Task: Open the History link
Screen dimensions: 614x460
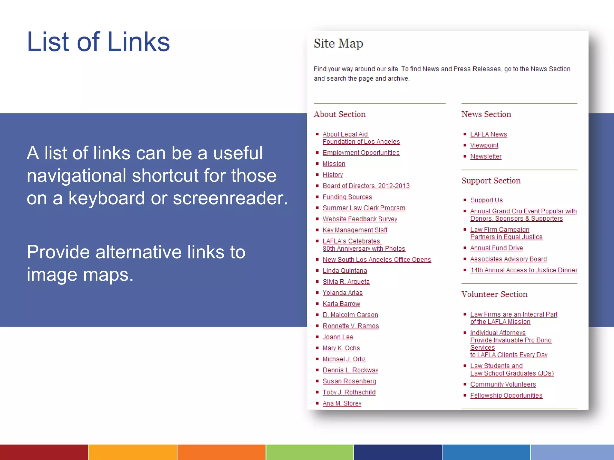Action: [333, 175]
